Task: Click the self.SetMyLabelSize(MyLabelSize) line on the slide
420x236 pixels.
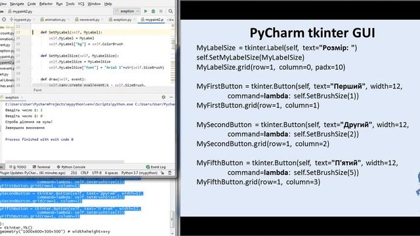Action: click(251, 58)
